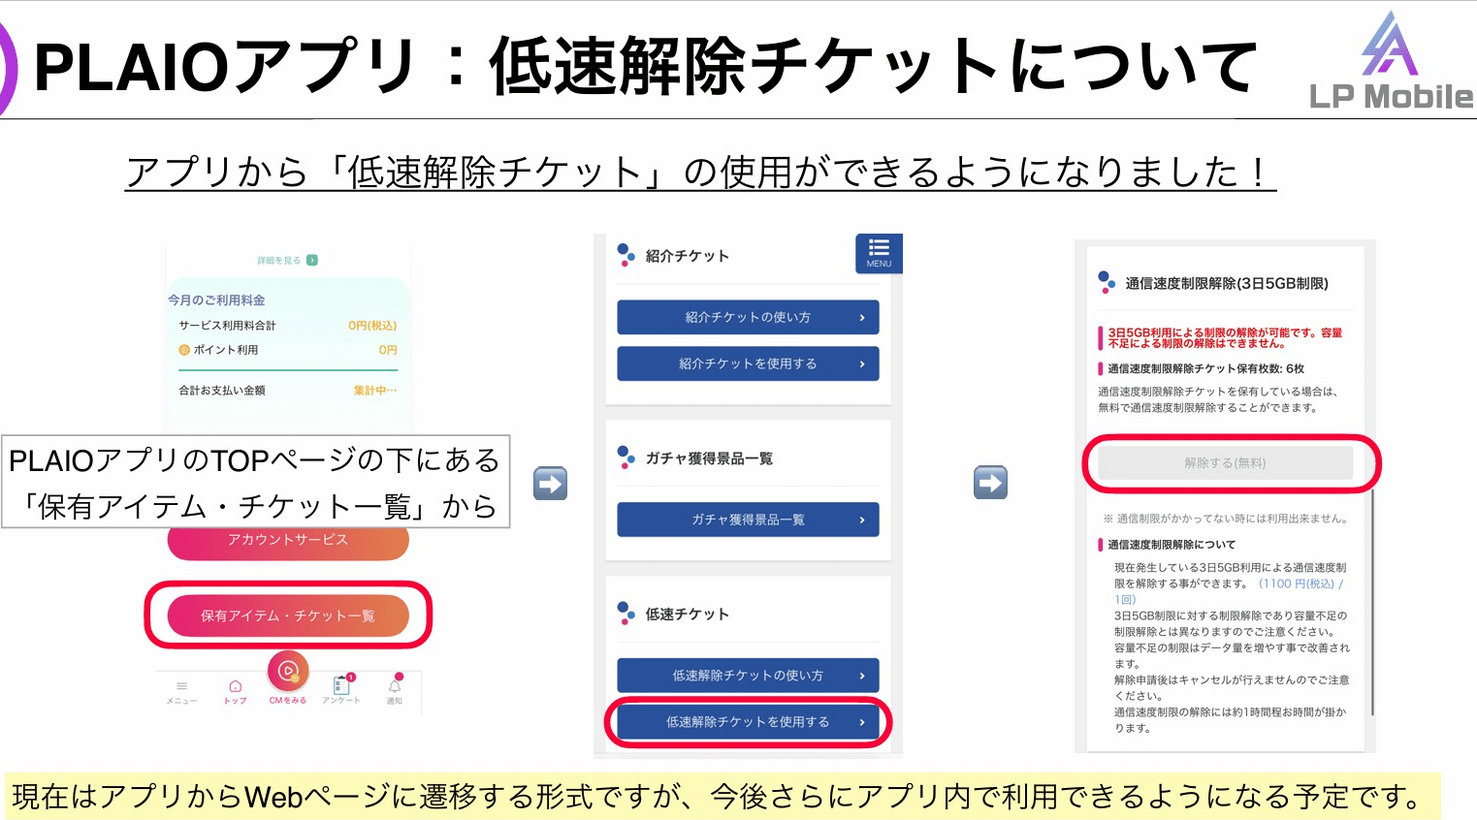
Task: Open the メニュー icon in bottom bar
Action: click(181, 686)
